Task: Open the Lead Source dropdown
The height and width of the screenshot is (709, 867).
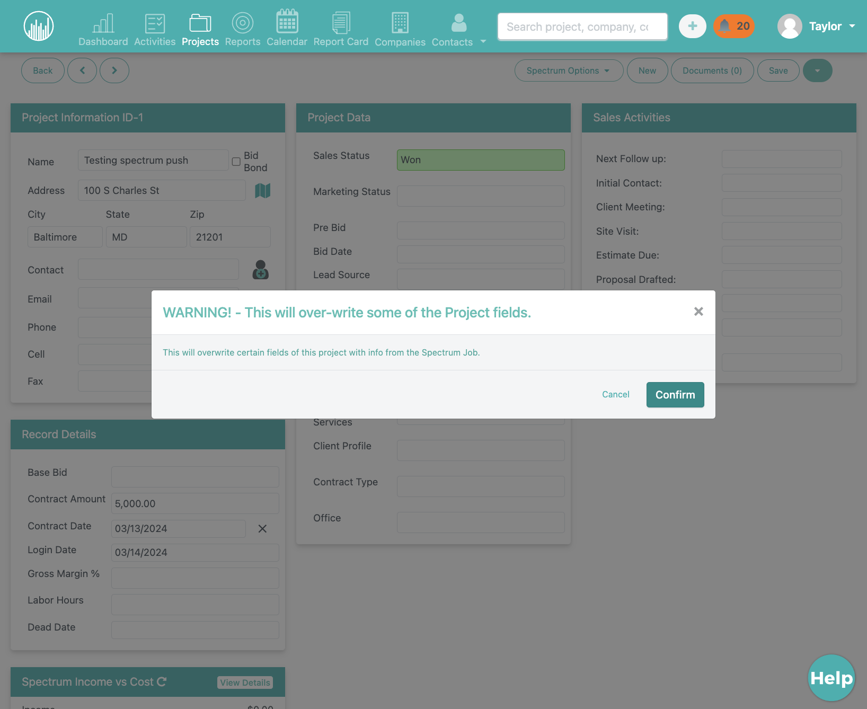Action: 481,279
